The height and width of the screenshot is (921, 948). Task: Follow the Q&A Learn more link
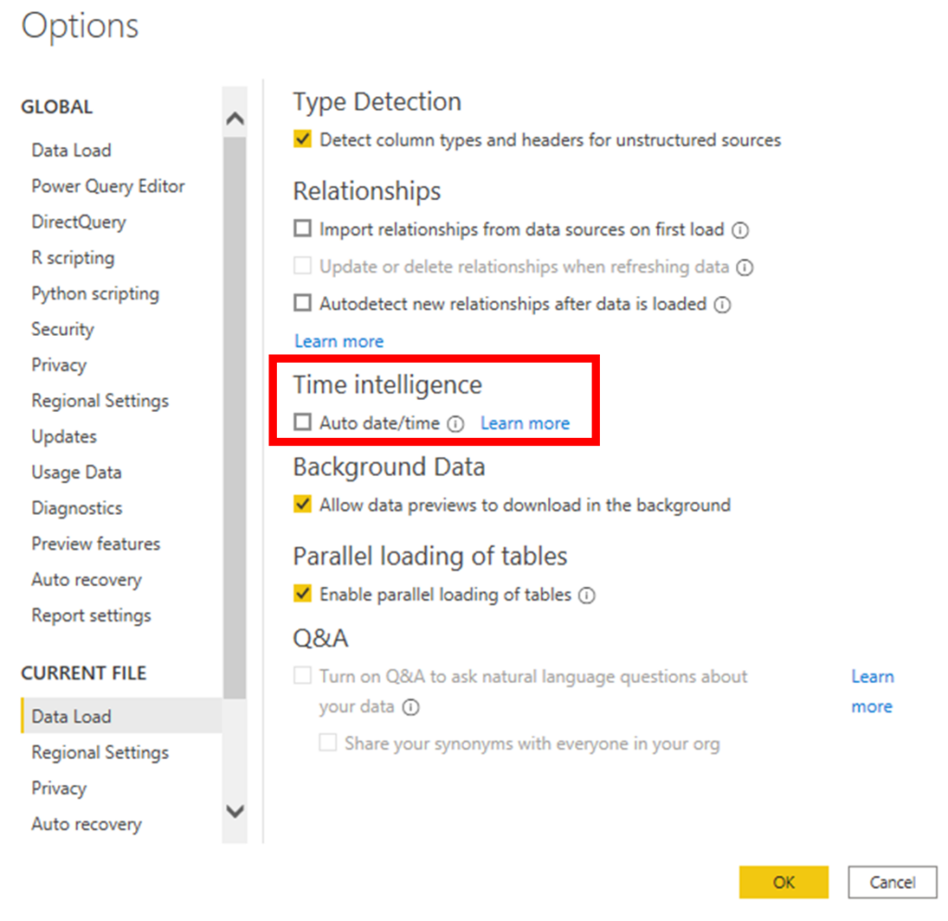click(x=872, y=691)
